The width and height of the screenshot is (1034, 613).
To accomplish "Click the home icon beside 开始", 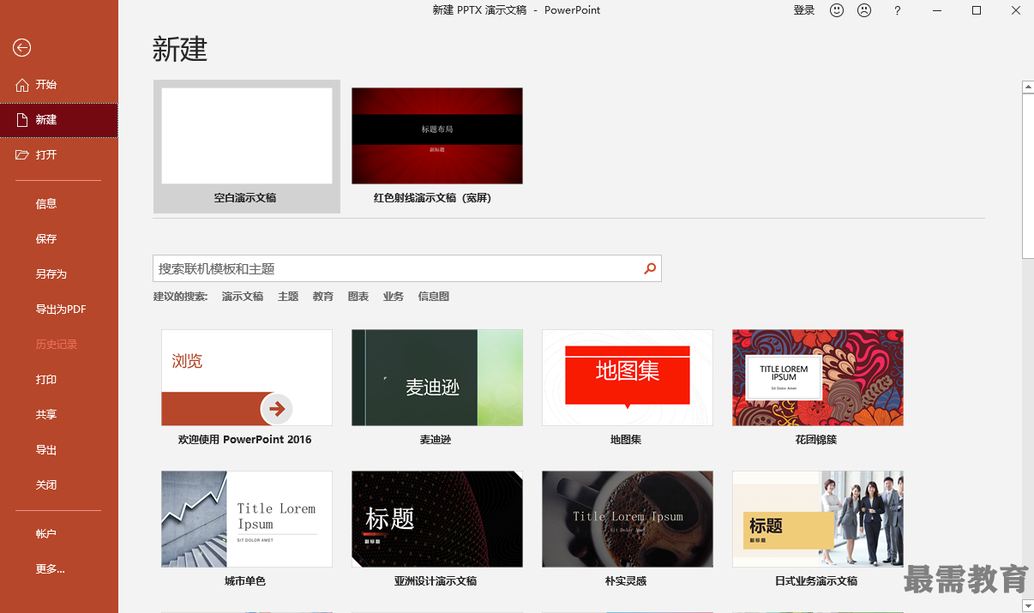I will point(22,85).
